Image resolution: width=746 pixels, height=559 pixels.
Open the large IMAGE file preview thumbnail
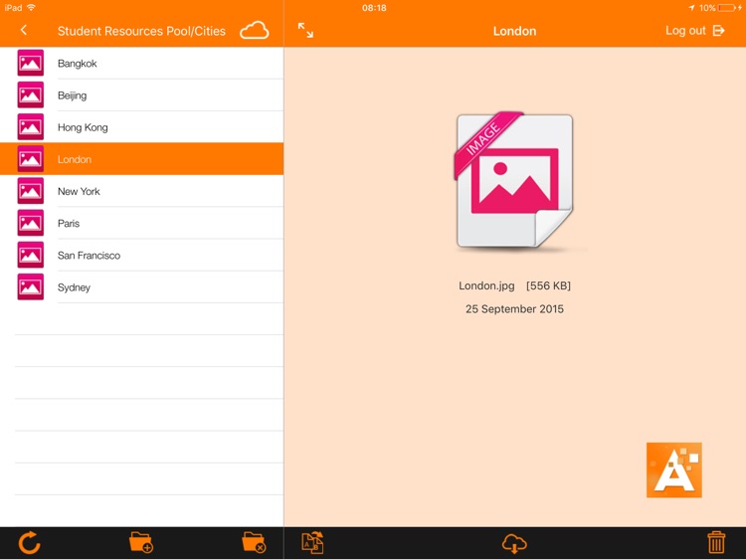[515, 180]
